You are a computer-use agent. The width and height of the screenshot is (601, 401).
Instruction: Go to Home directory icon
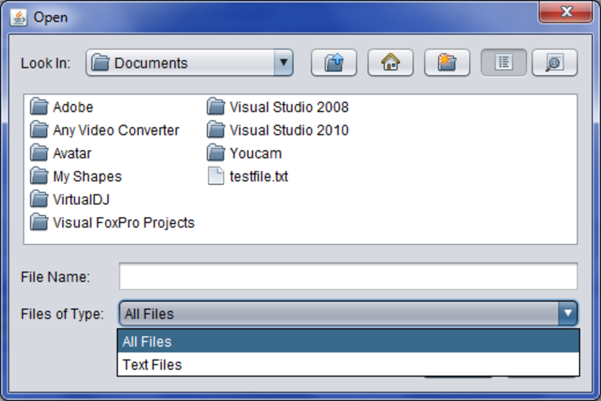[x=390, y=63]
